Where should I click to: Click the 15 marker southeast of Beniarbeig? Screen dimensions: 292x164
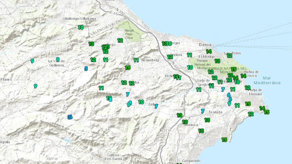point(128,68)
